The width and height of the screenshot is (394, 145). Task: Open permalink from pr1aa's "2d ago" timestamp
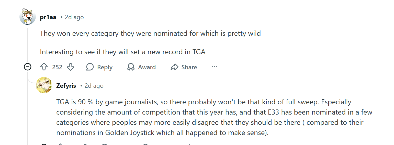74,17
